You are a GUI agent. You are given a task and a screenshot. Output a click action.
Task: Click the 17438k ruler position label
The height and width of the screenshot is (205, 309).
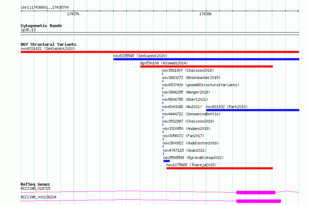click(206, 14)
